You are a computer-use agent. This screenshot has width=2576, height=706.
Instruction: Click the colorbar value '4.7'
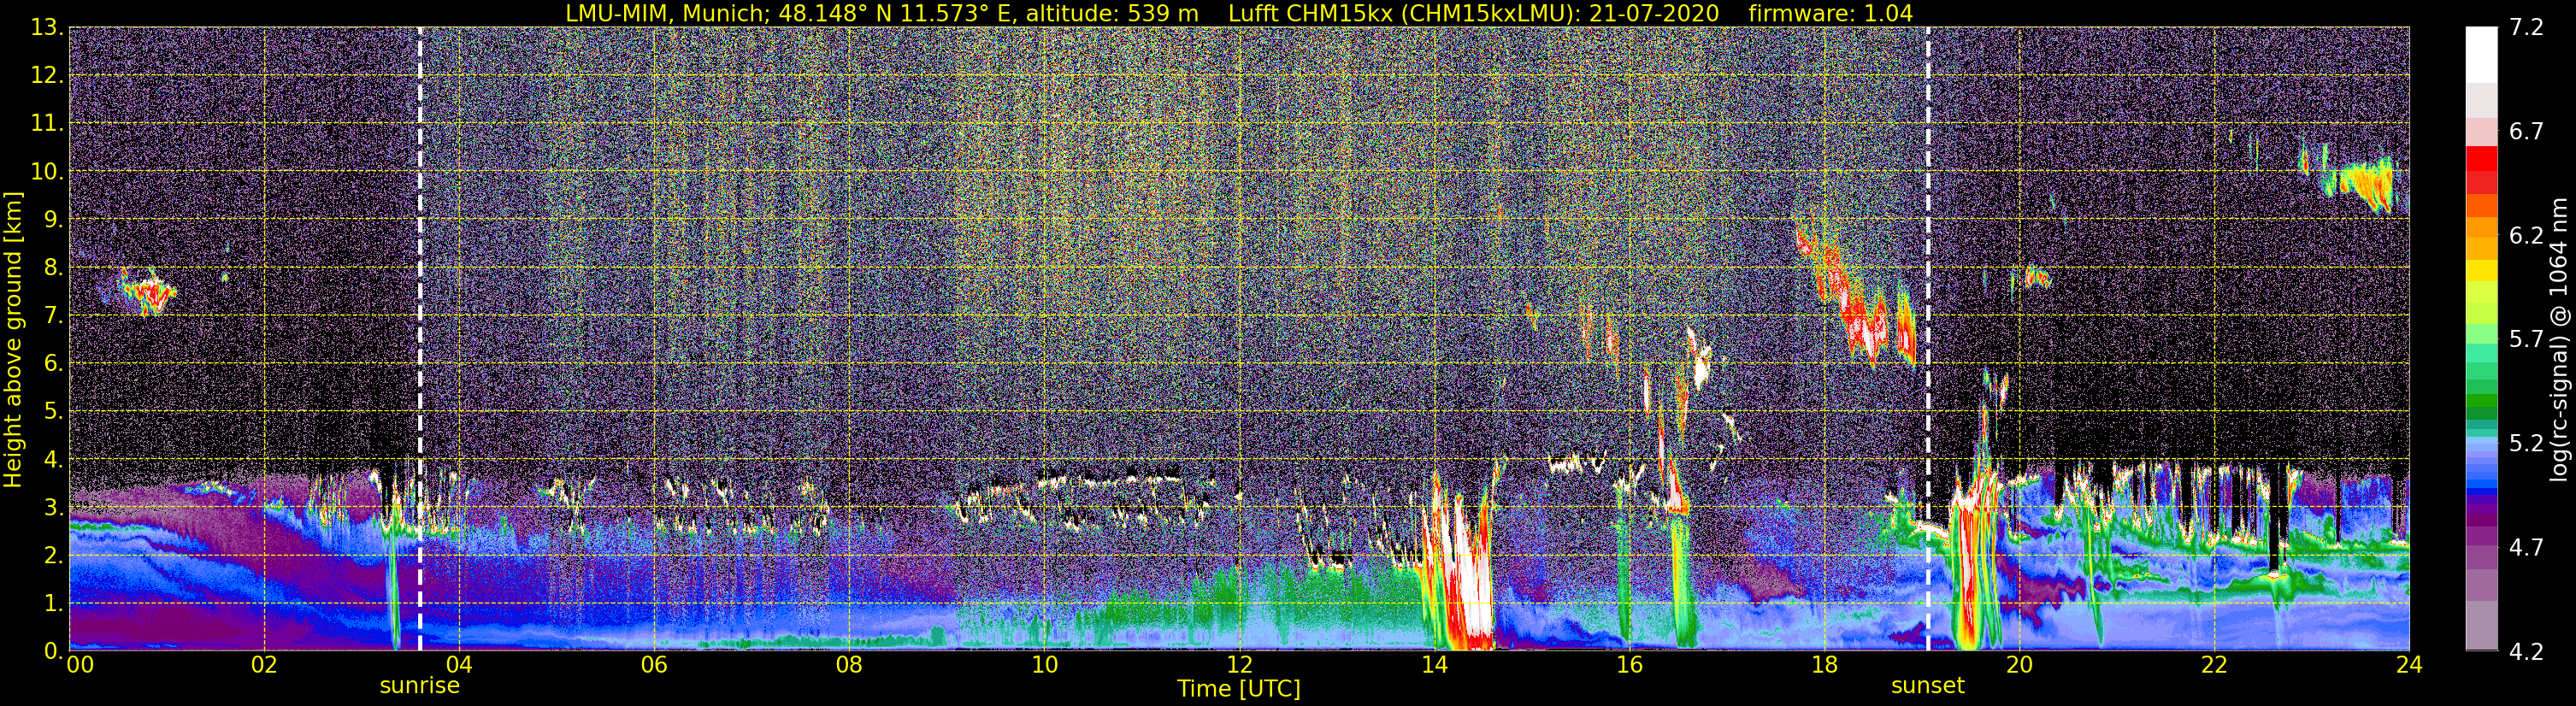[2526, 547]
